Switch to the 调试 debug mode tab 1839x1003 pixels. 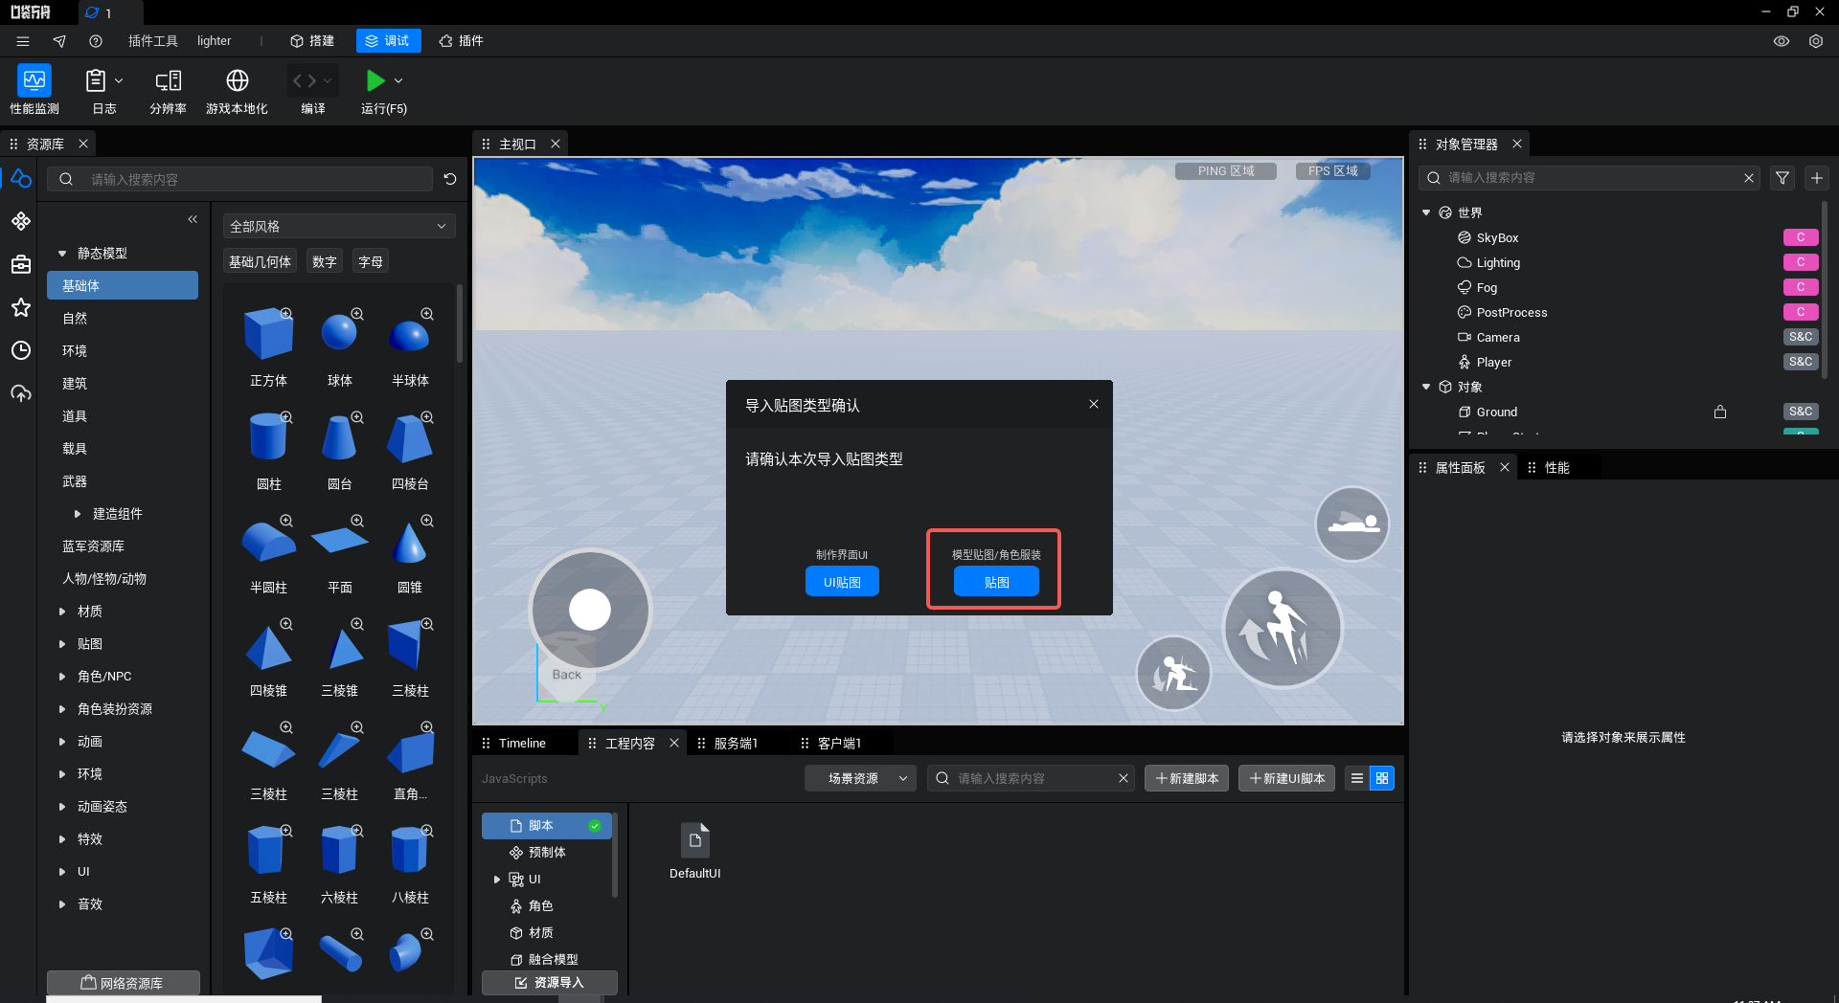pyautogui.click(x=388, y=41)
